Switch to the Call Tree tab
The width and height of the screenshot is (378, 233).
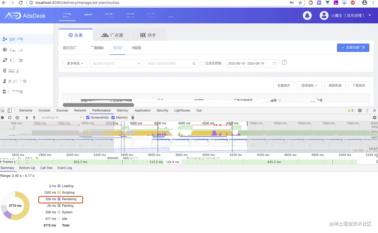point(46,168)
